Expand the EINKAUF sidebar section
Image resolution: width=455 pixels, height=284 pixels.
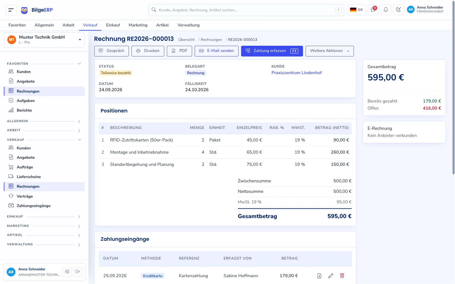44,217
